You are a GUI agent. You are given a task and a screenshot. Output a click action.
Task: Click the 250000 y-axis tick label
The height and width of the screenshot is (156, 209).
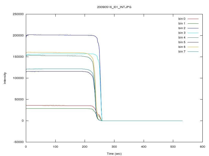coord(18,14)
